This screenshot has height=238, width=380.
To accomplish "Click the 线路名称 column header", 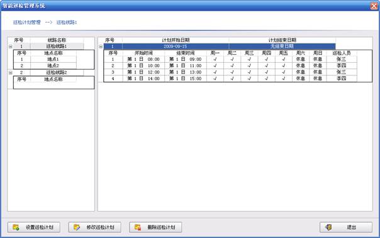I will point(57,40).
